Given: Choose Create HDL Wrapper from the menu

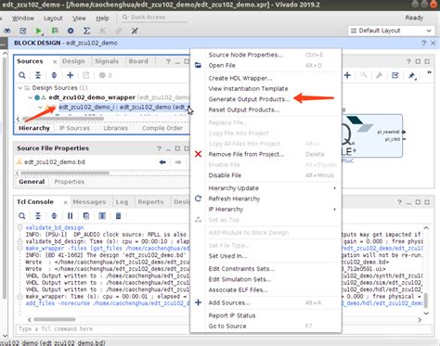Looking at the screenshot, I should point(240,78).
